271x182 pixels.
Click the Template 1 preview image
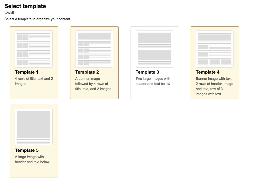click(34, 49)
